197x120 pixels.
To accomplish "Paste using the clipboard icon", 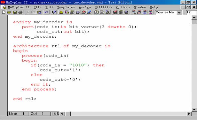I will click(x=39, y=12).
